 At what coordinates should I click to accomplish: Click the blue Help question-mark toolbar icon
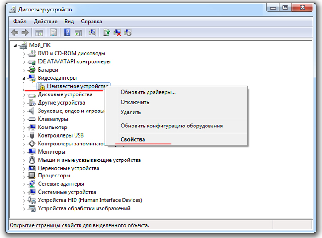[x=68, y=33]
